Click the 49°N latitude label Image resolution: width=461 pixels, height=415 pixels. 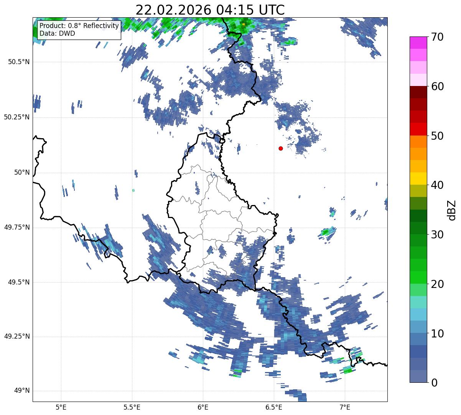[22, 390]
